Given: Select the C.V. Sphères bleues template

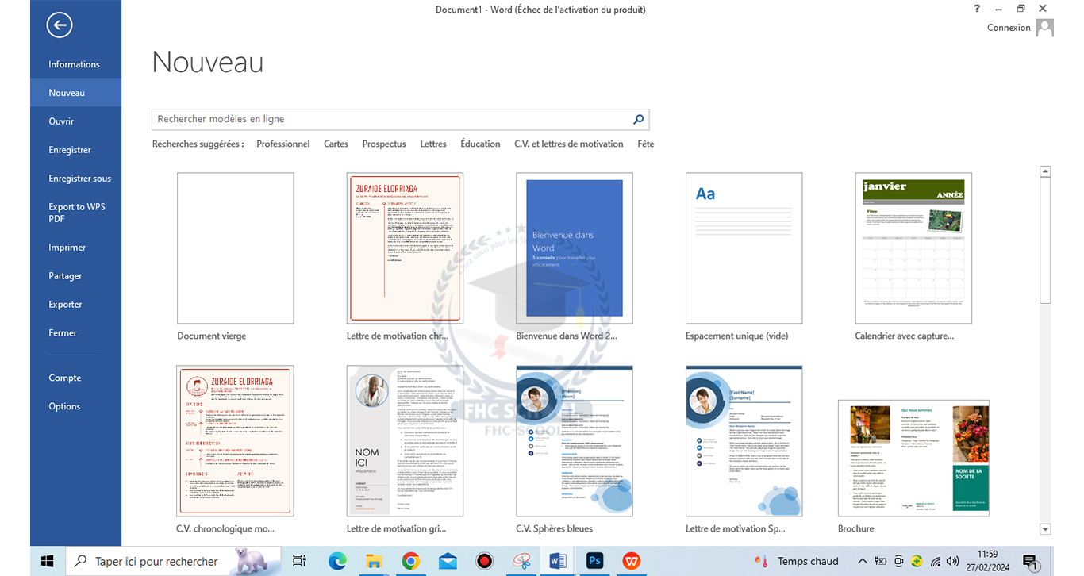Looking at the screenshot, I should click(x=575, y=441).
